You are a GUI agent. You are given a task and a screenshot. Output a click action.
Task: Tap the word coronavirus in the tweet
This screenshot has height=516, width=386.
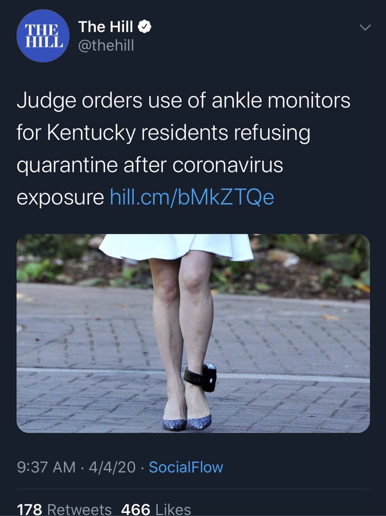click(228, 165)
